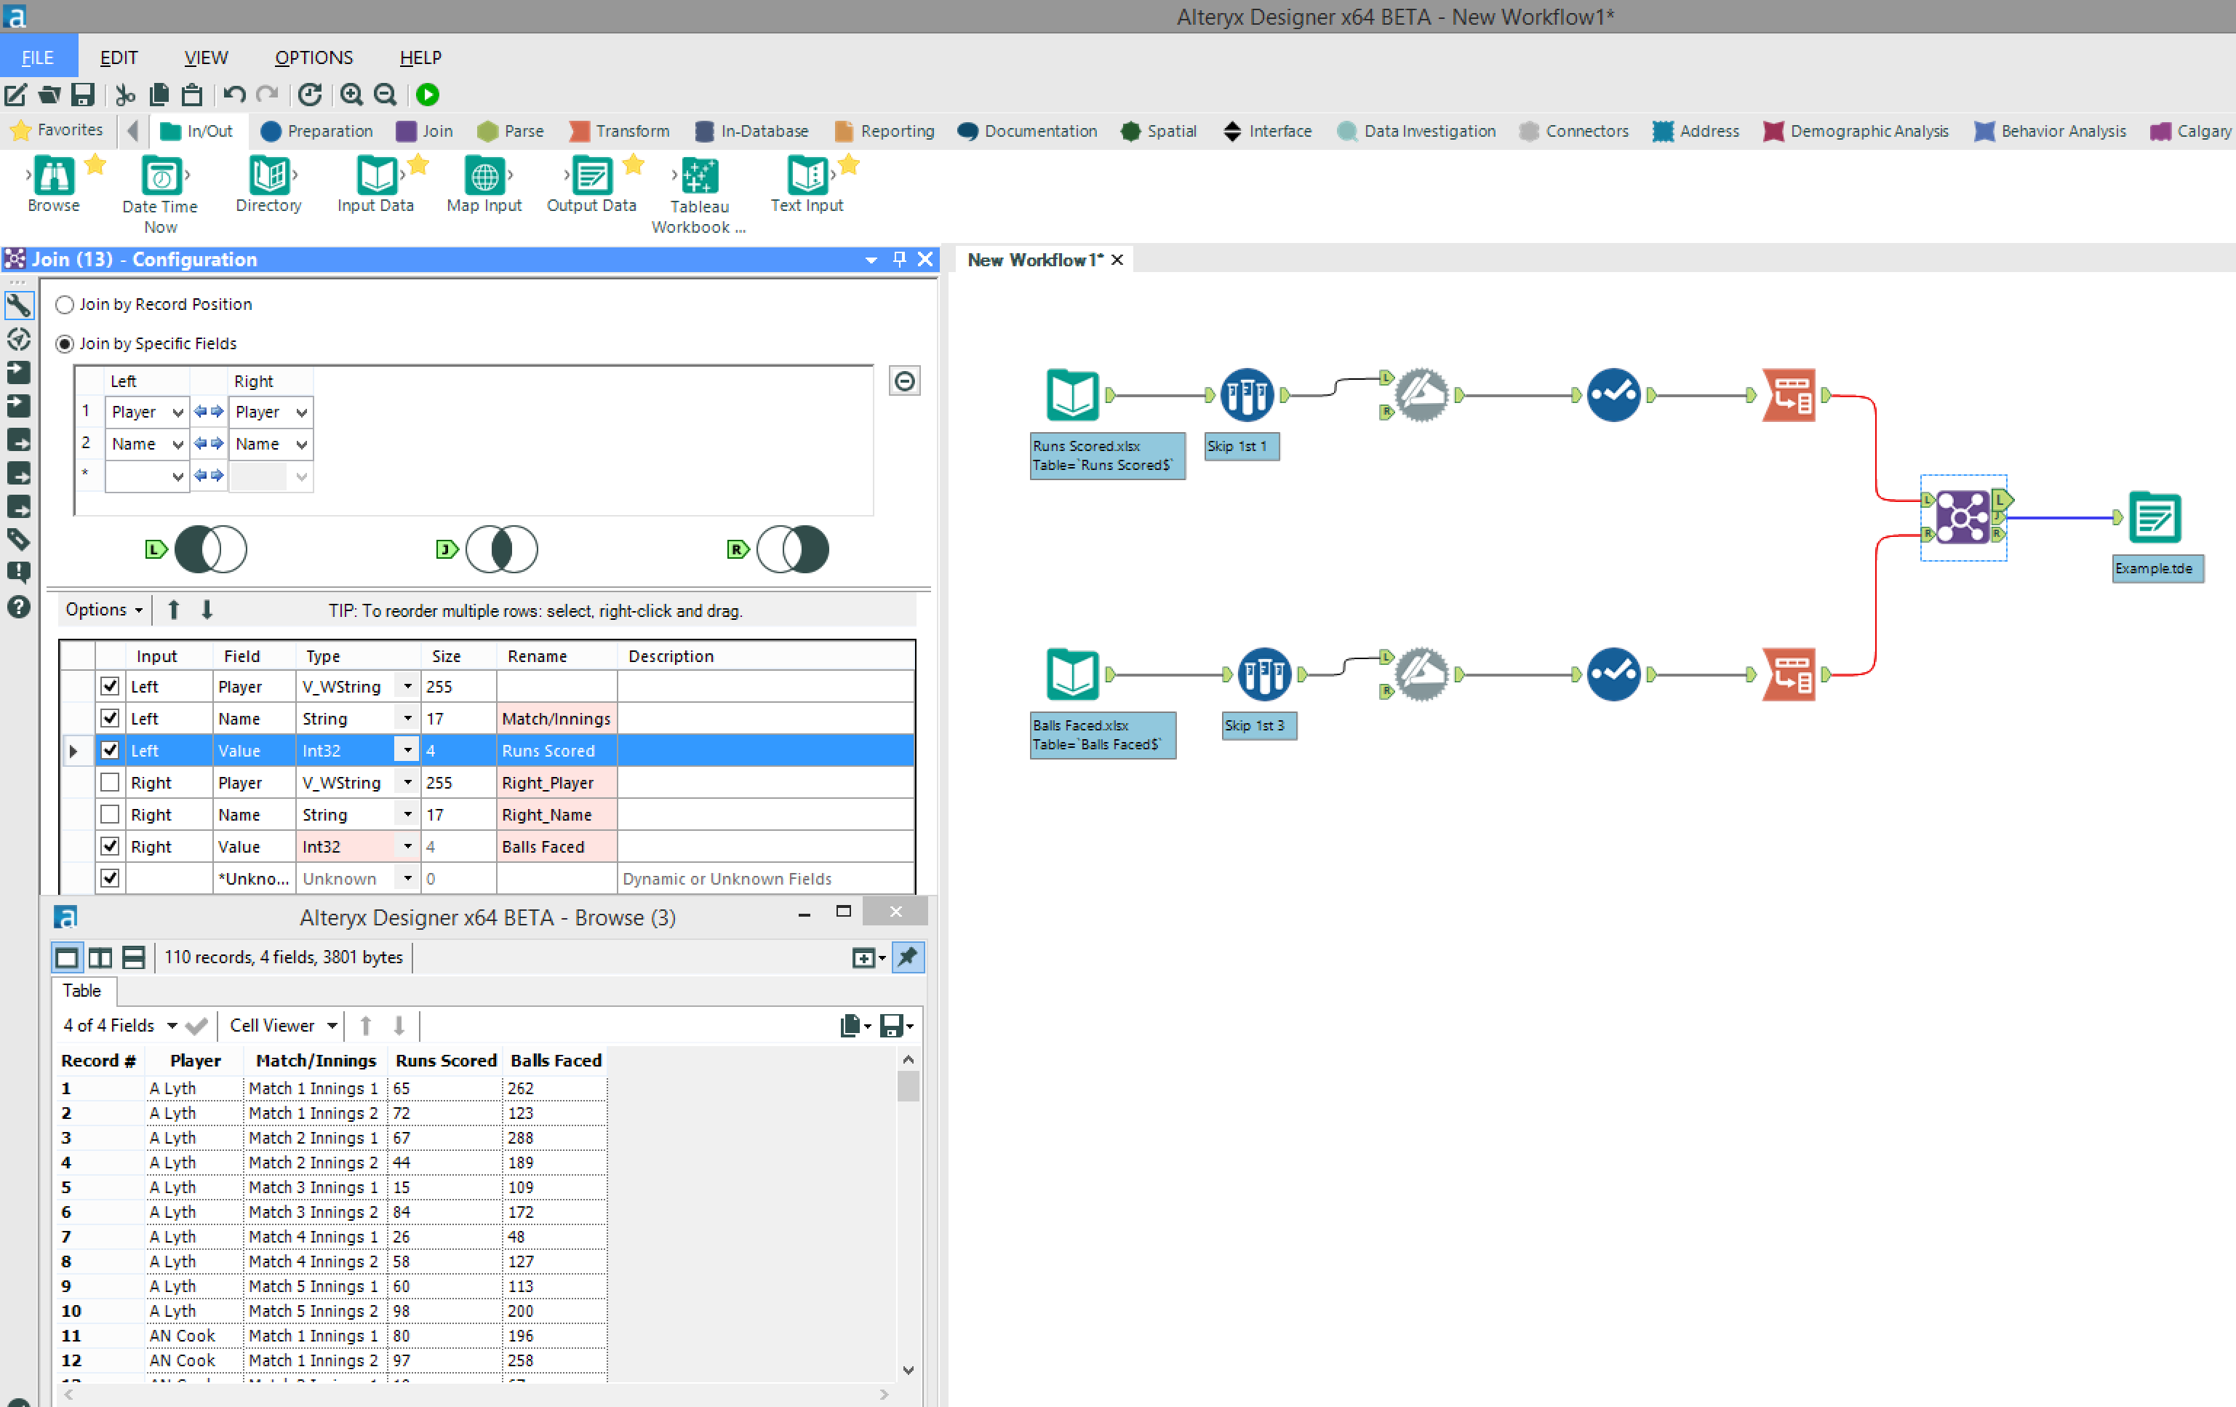This screenshot has width=2236, height=1407.
Task: Select the Date Time Now tool
Action: coord(160,195)
